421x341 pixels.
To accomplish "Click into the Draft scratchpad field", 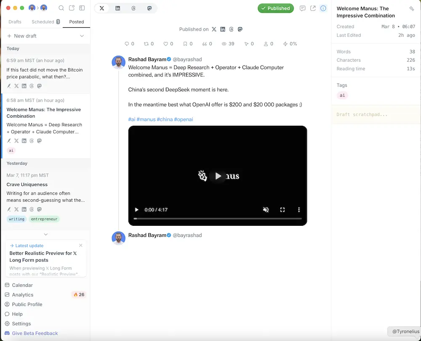I will pos(376,114).
